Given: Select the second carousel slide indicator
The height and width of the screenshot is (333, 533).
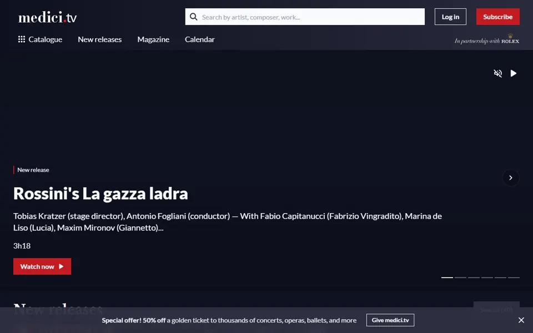Looking at the screenshot, I should coord(460,277).
